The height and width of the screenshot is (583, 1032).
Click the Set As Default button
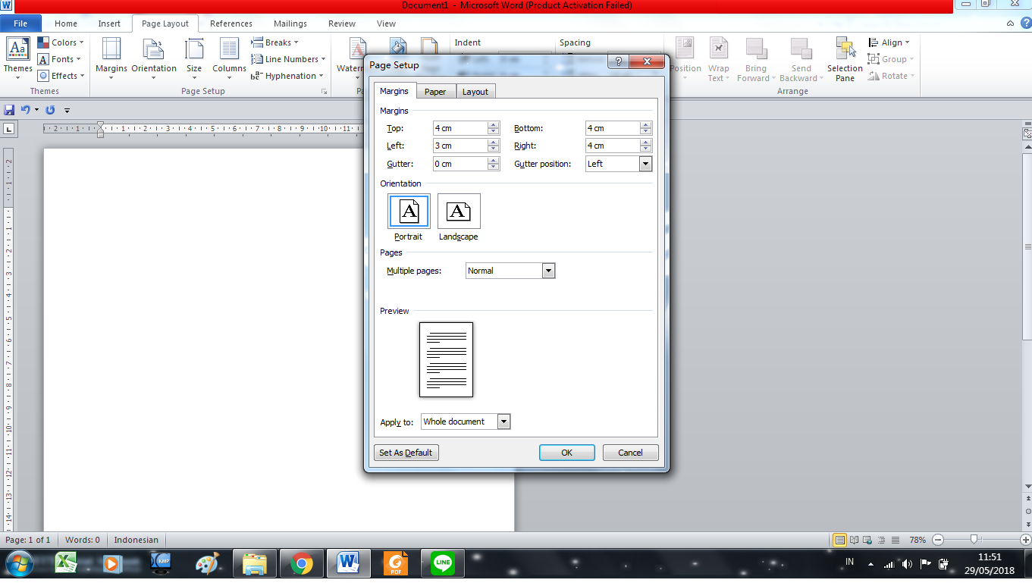point(406,452)
